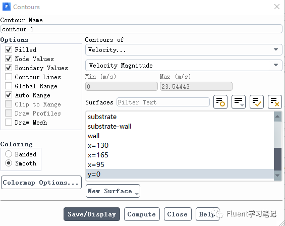This screenshot has width=285, height=226.
Task: Expand the Velocity Magnitude dropdown
Action: point(184,65)
